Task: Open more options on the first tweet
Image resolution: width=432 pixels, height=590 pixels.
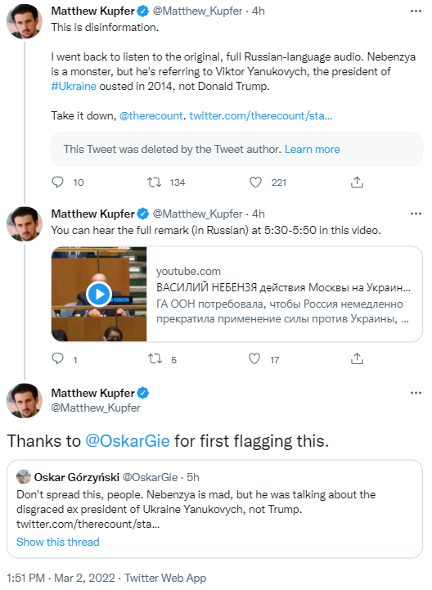Action: pos(416,11)
